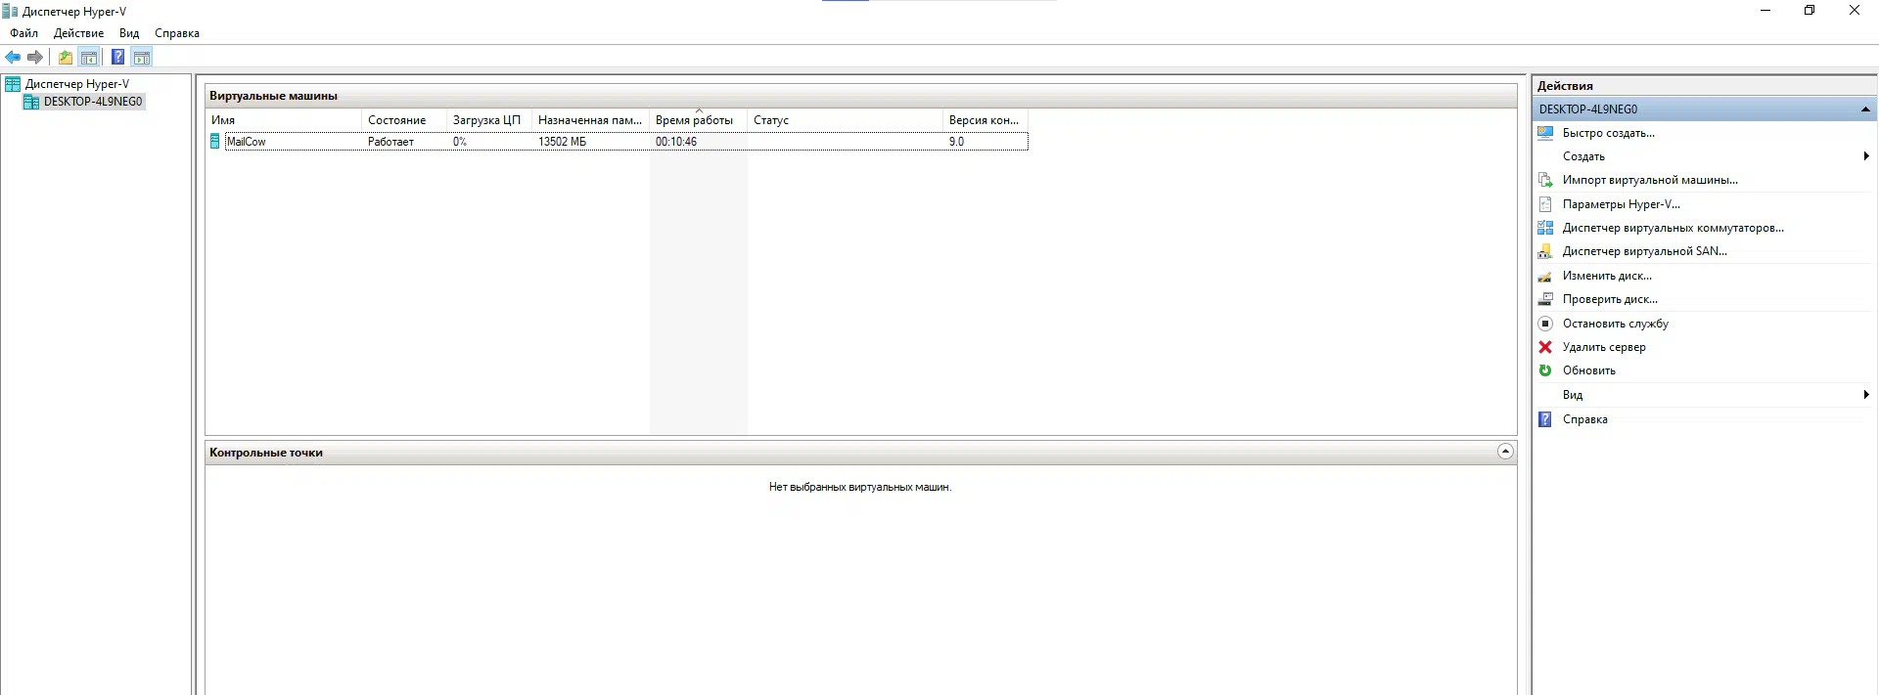Click Проверить диск... action
Viewport: 1879px width, 695px height.
tap(1610, 299)
